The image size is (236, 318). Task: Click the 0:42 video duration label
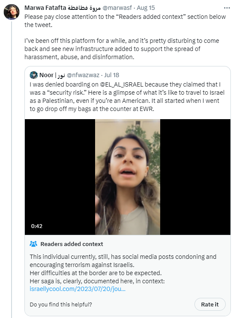(x=37, y=226)
